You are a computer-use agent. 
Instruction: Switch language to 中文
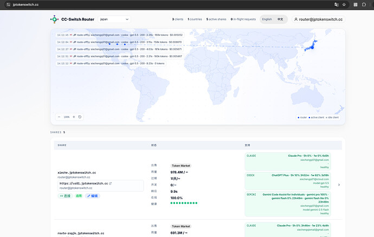(x=280, y=19)
